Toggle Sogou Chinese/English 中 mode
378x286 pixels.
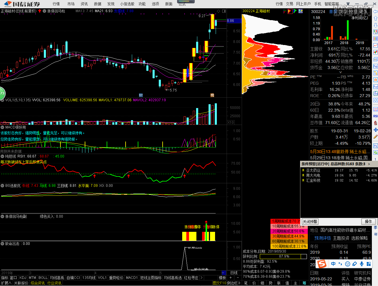(x=333, y=264)
